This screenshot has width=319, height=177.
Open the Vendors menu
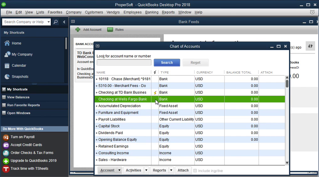(x=113, y=12)
